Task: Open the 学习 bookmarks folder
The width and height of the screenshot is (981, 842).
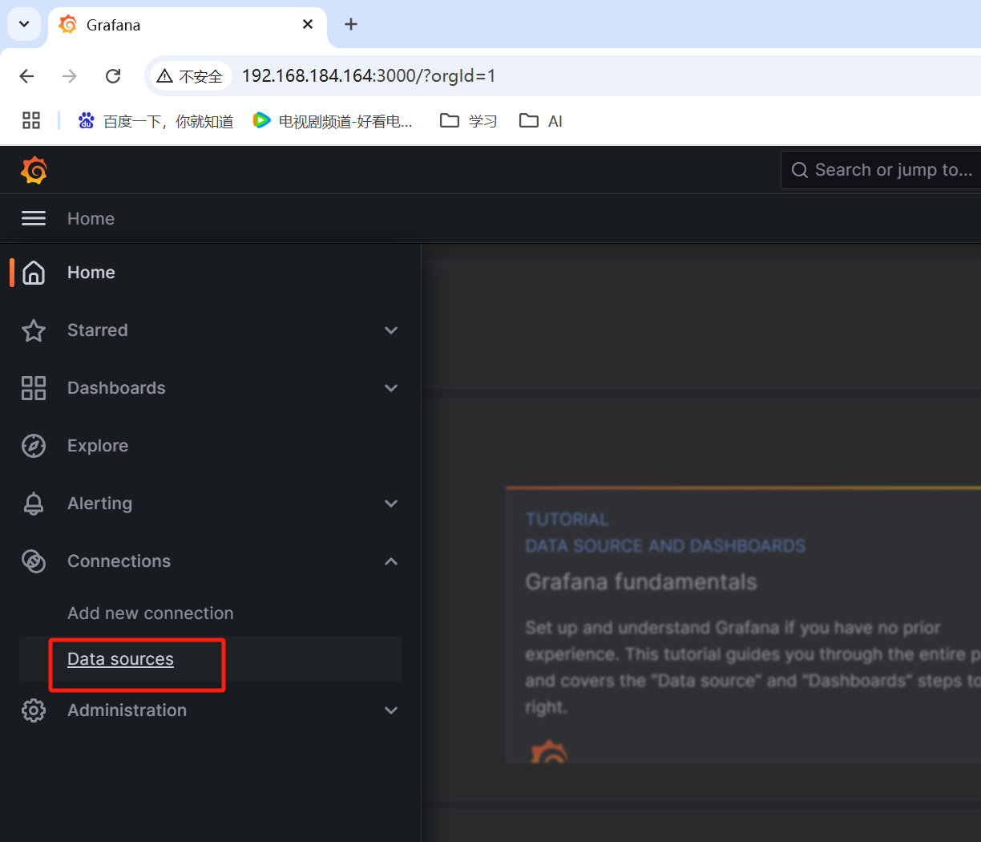Action: [x=469, y=121]
